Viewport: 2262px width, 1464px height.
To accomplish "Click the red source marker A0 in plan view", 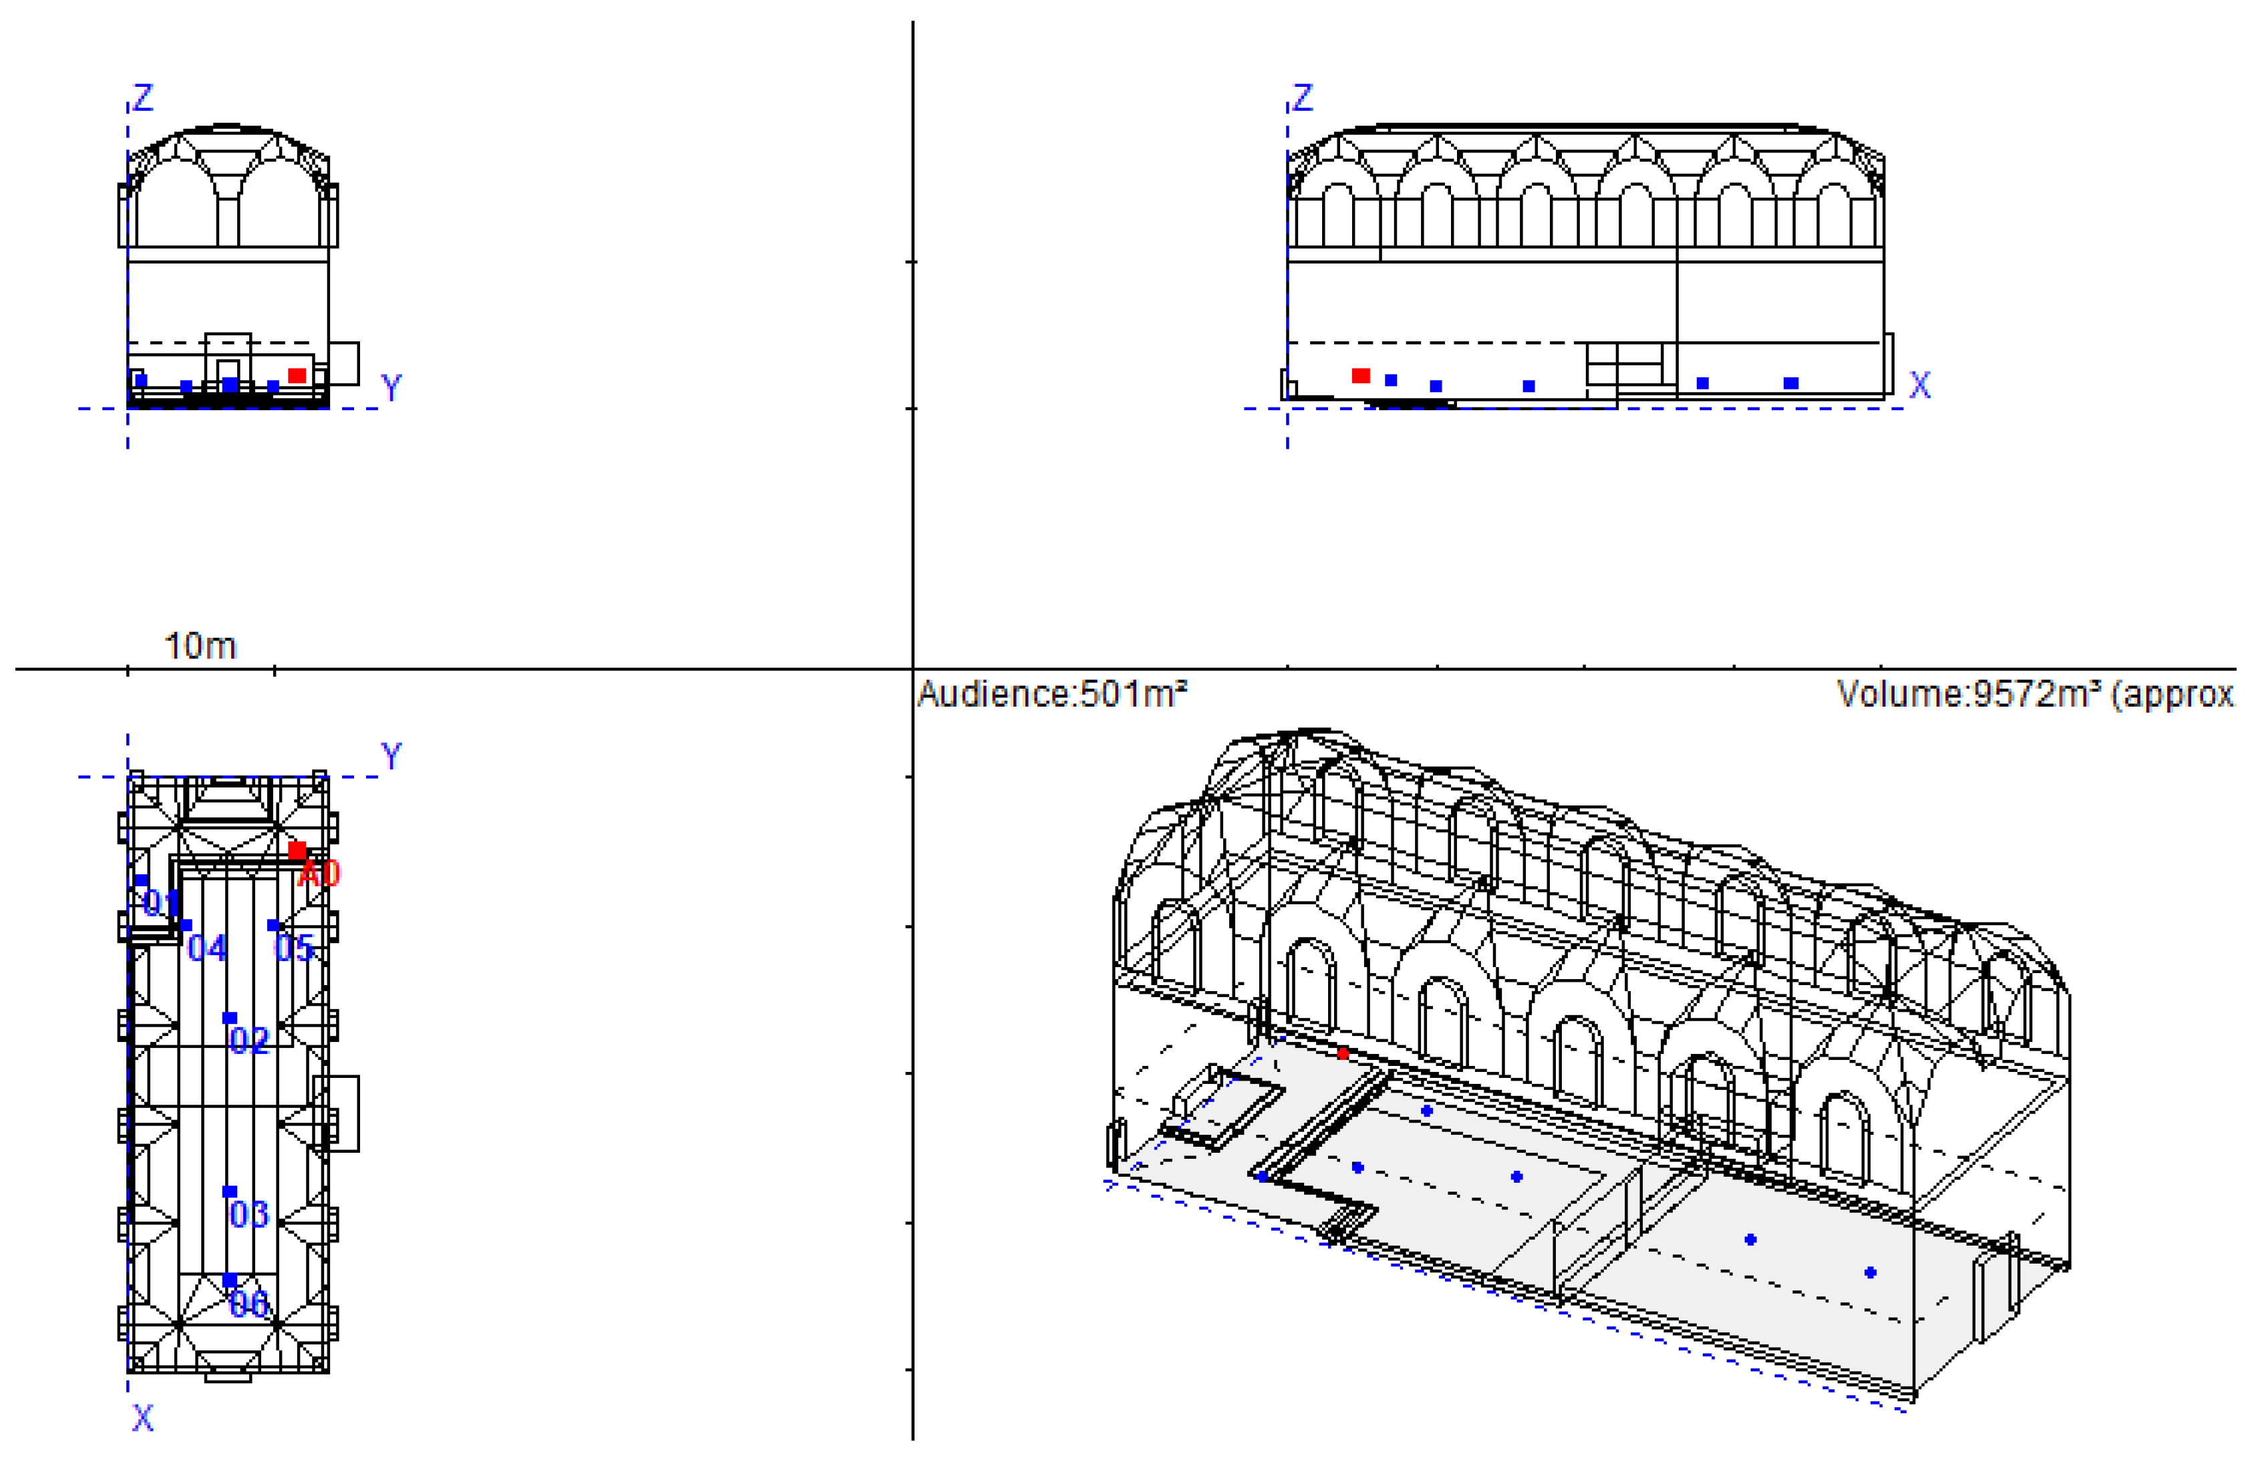I will point(297,850).
